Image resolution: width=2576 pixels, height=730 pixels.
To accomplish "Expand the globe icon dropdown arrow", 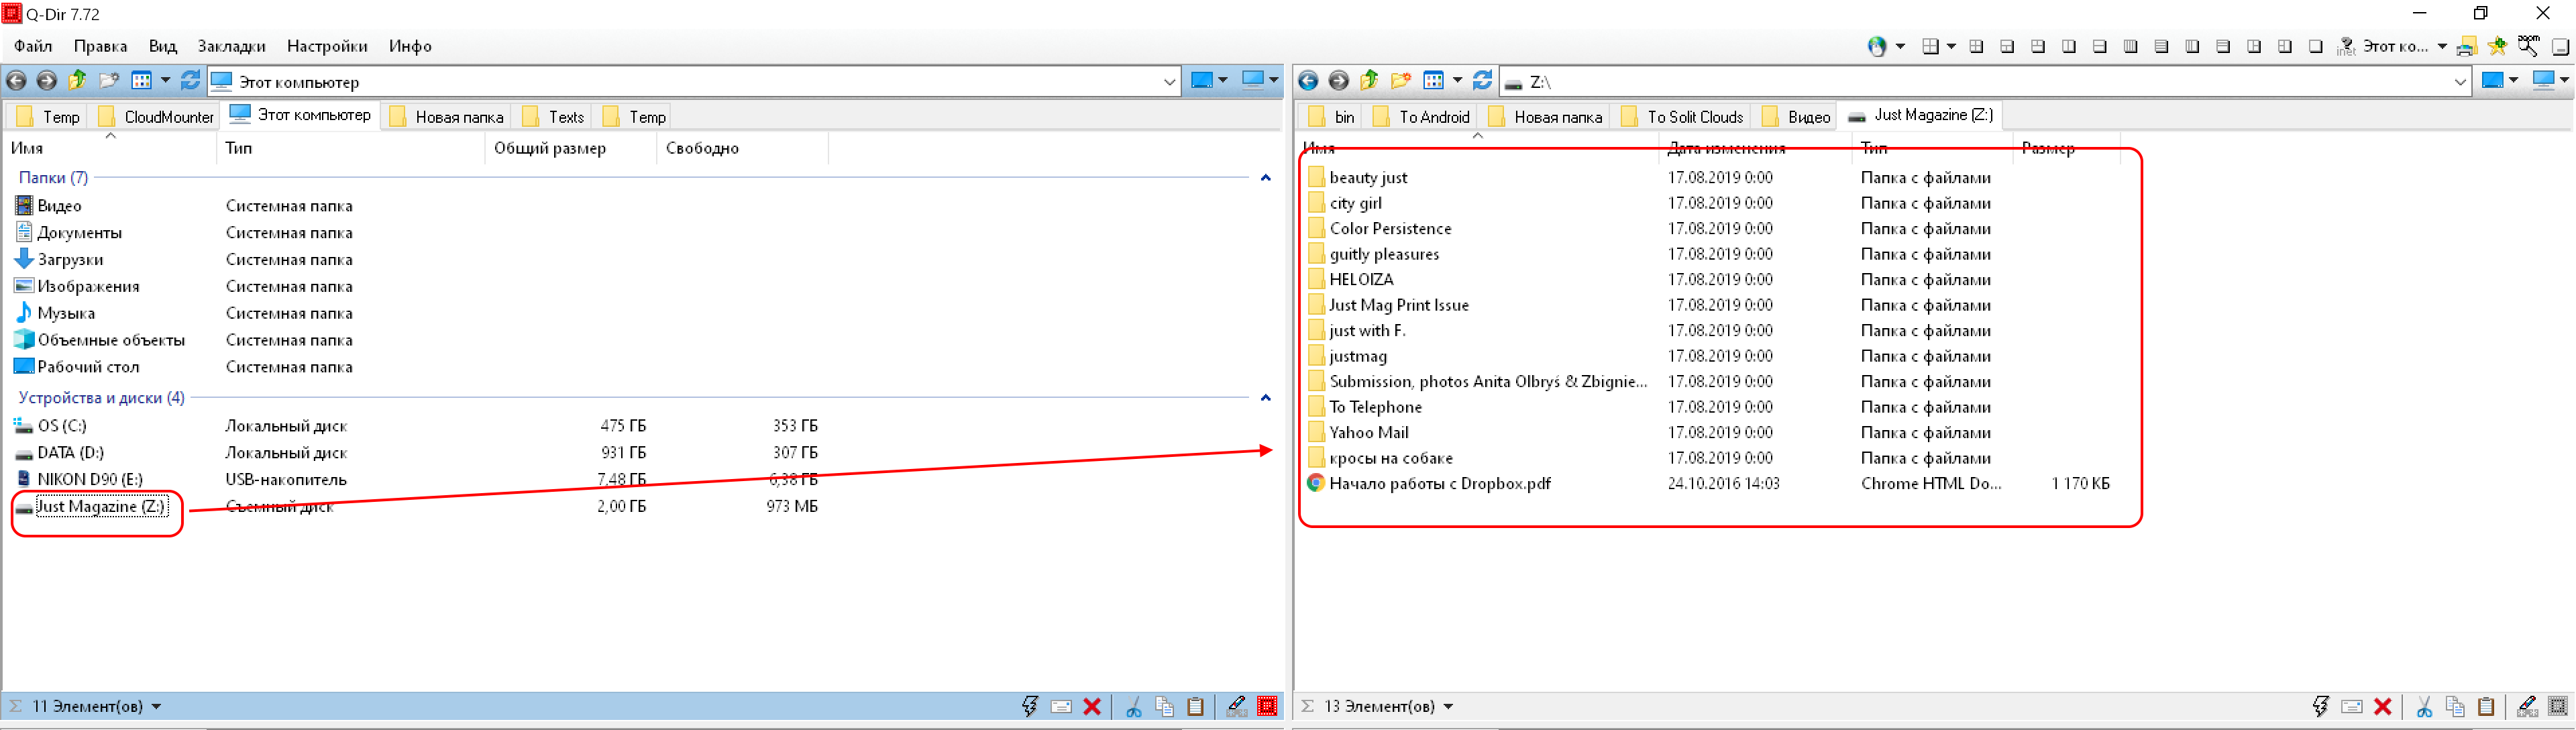I will (x=1899, y=46).
